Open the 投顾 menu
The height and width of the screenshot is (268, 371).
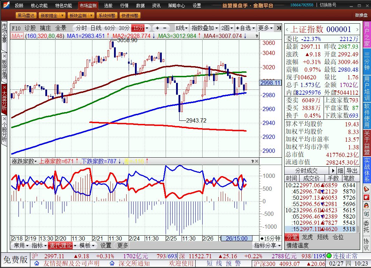tap(19, 6)
